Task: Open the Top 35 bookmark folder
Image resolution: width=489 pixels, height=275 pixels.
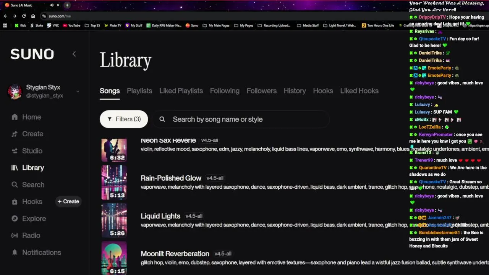Action: click(92, 26)
